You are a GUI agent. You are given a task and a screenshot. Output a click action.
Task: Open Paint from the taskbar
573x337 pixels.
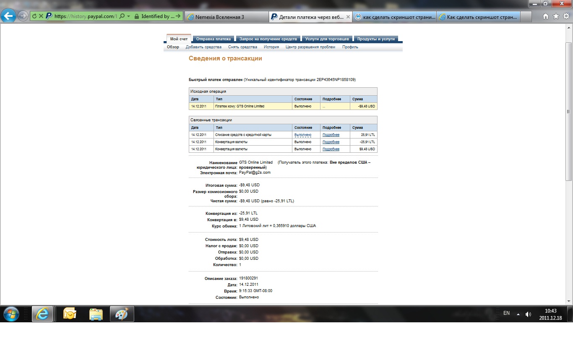point(122,313)
